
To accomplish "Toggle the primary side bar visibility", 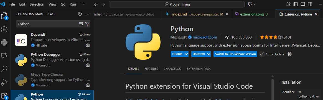I will (x=295, y=4).
